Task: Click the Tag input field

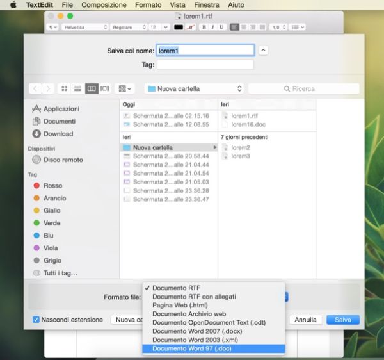Action: pyautogui.click(x=205, y=65)
